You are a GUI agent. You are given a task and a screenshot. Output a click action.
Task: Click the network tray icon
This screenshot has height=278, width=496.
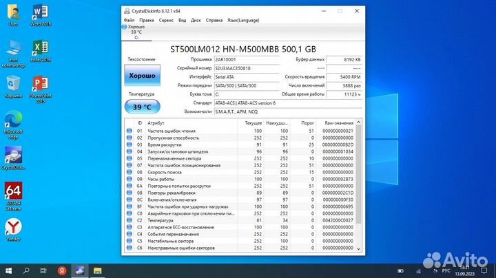[x=418, y=271]
